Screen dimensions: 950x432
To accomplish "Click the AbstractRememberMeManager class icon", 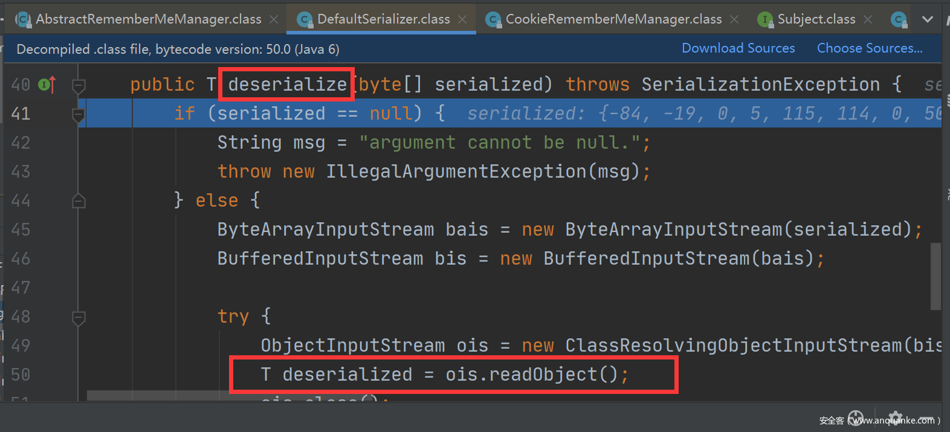I will tap(23, 20).
